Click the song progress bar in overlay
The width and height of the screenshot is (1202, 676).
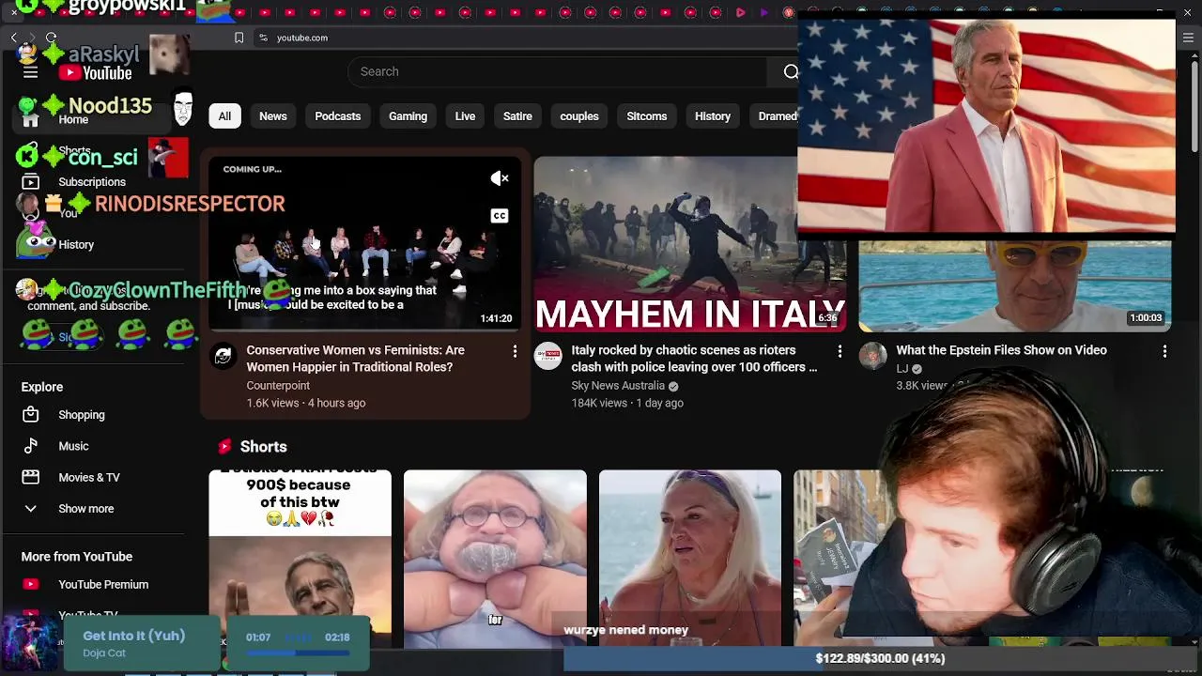[297, 653]
